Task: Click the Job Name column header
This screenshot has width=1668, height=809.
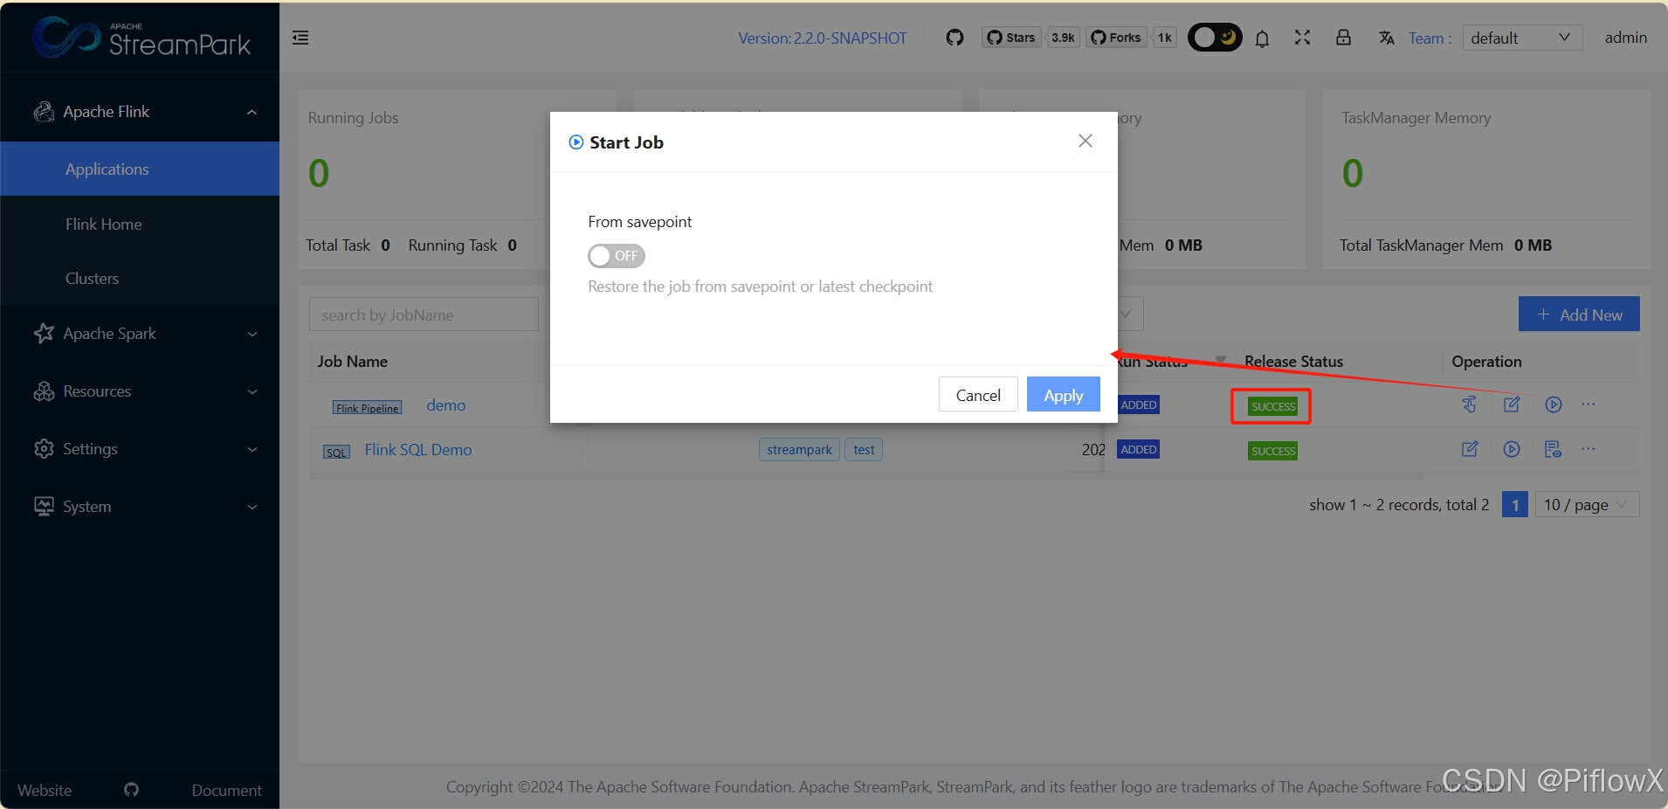Action: (x=352, y=361)
